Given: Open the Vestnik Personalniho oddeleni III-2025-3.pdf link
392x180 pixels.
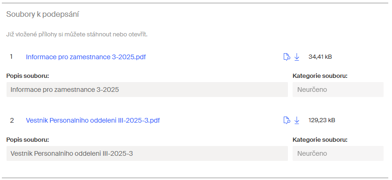Looking at the screenshot, I should tap(93, 121).
